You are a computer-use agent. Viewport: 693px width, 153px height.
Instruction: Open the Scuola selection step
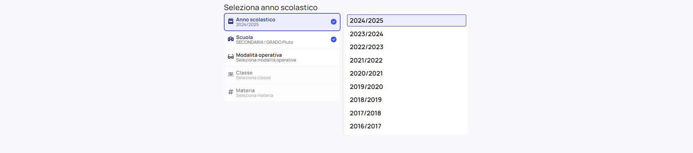[x=282, y=40]
